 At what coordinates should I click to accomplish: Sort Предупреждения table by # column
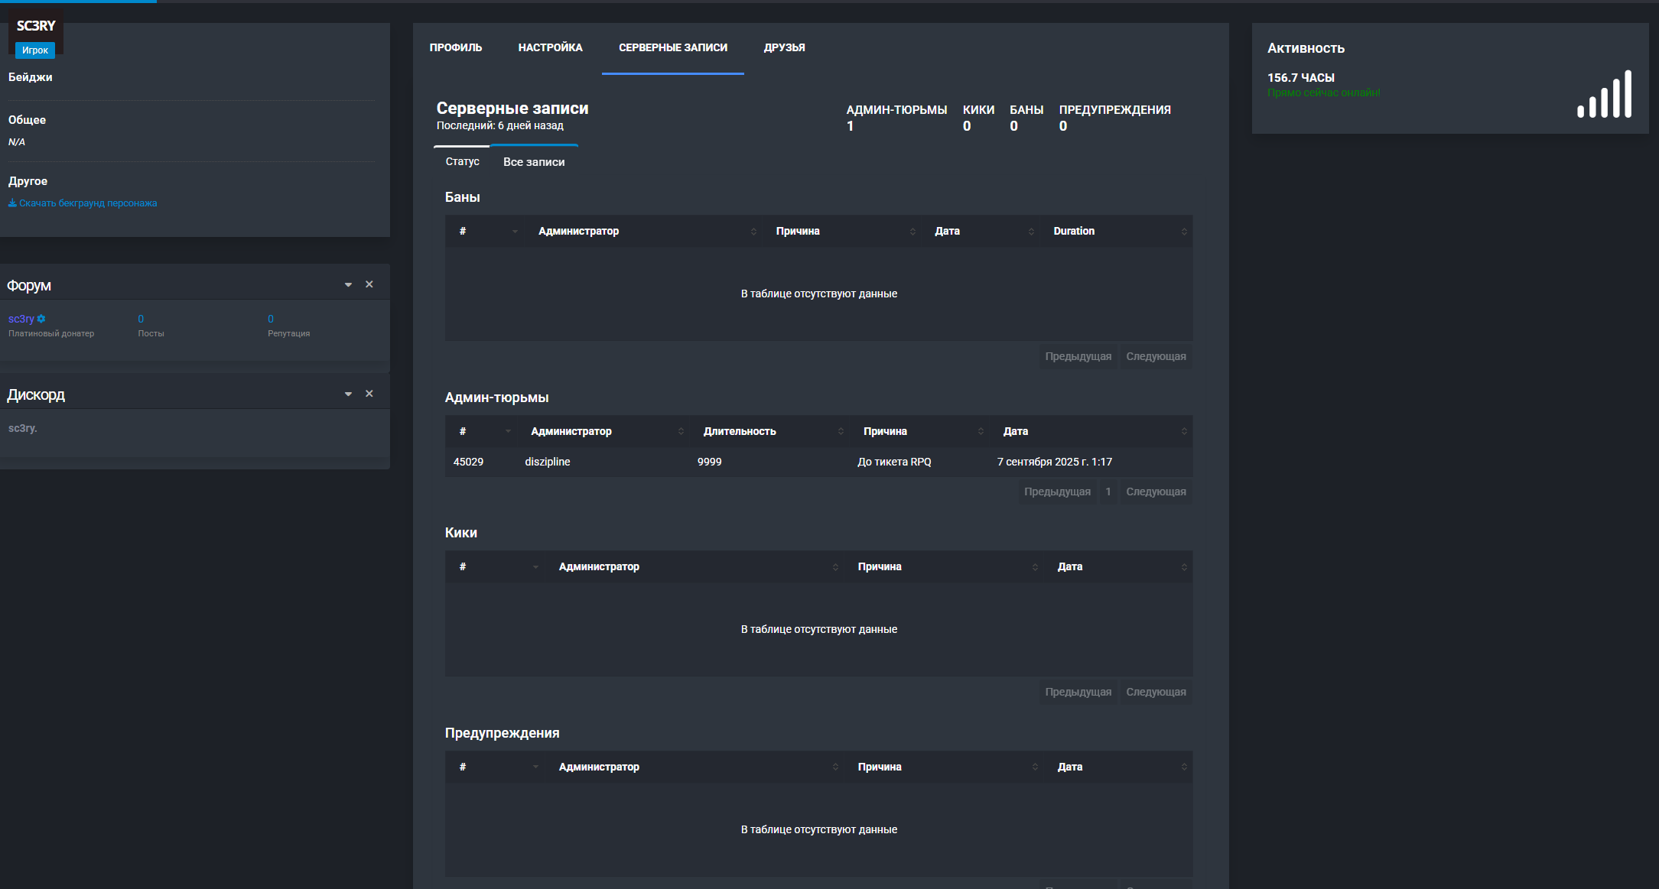496,767
